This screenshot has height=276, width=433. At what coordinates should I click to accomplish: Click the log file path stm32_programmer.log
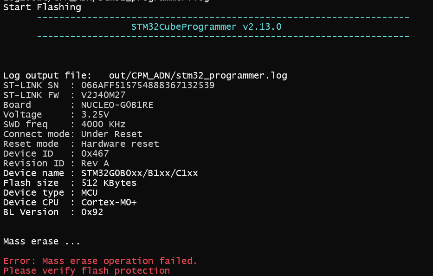point(198,76)
